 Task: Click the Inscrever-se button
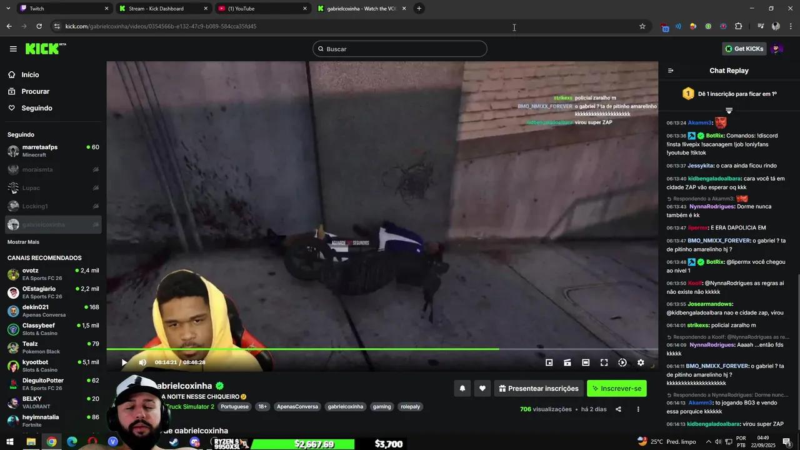[617, 388]
